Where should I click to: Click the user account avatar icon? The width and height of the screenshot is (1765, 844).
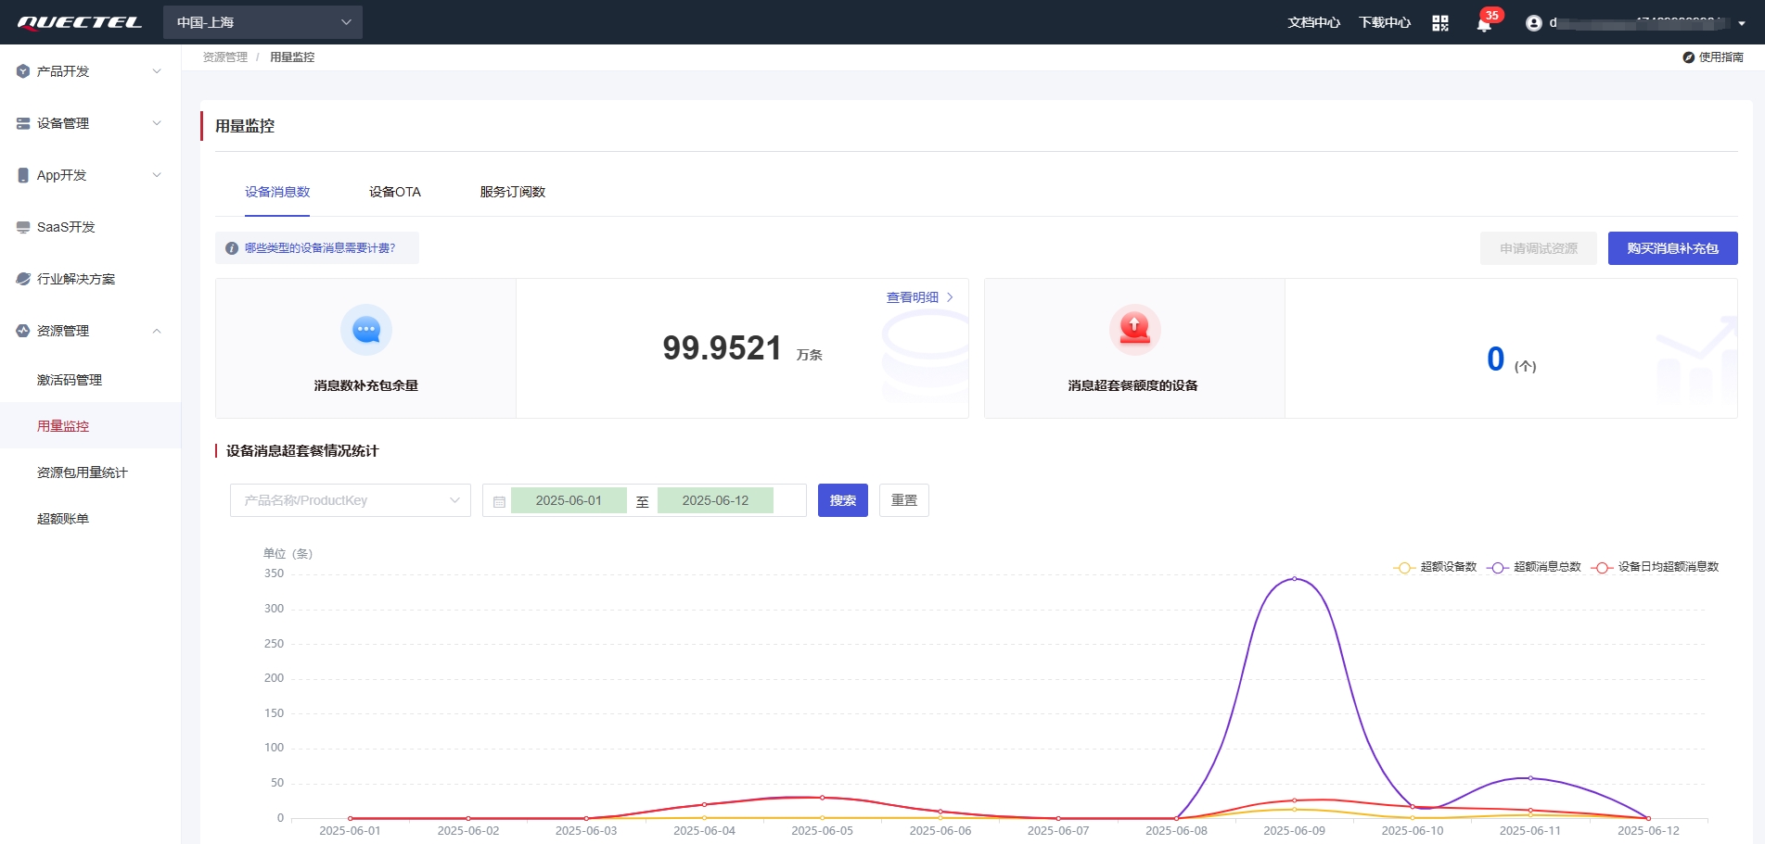pos(1534,23)
